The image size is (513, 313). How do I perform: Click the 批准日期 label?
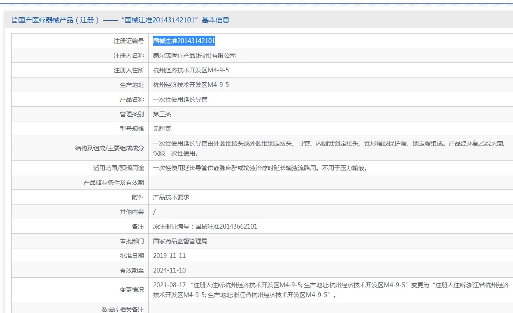131,256
